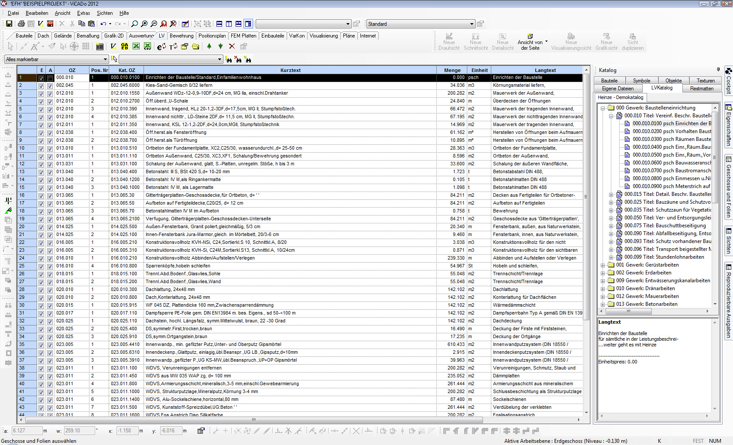This screenshot has height=445, width=733.
Task: Click the Paste clipboard icon
Action: point(91,24)
